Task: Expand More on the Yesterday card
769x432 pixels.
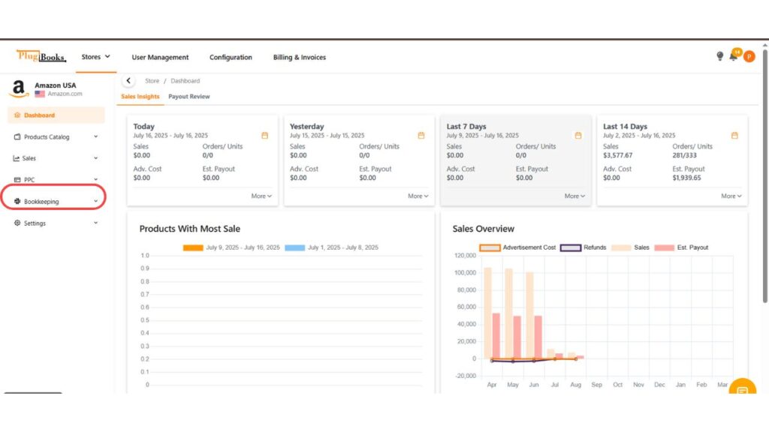Action: click(x=418, y=196)
